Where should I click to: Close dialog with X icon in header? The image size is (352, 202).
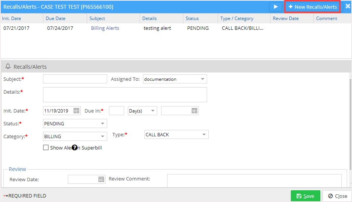347,6
